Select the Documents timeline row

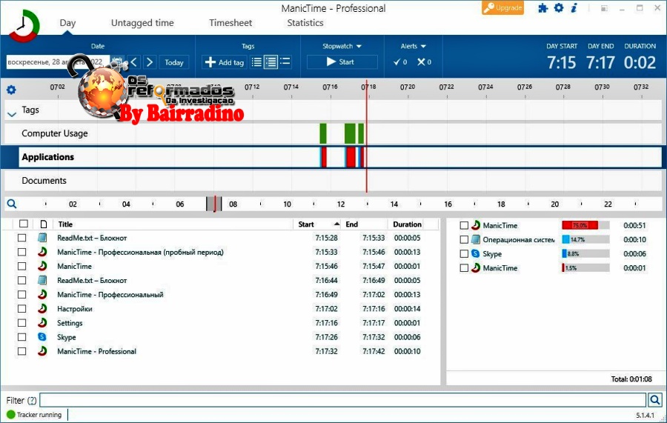tap(333, 181)
